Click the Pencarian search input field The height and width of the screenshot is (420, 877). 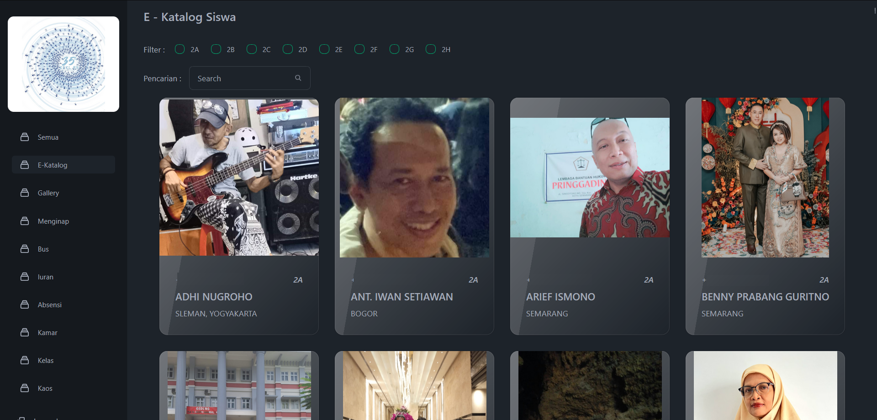[244, 78]
